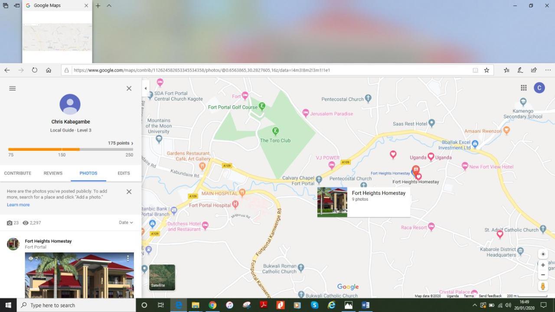
Task: Zoom out on the map
Action: point(543,275)
